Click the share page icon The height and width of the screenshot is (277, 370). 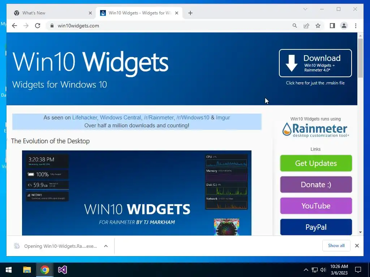click(306, 26)
